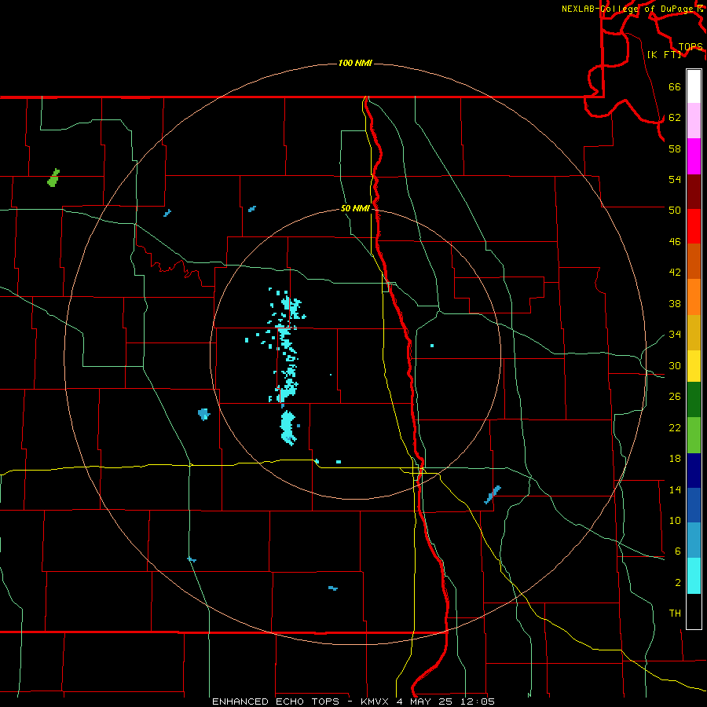Click the TH legend label
Image resolution: width=707 pixels, height=707 pixels.
point(675,614)
